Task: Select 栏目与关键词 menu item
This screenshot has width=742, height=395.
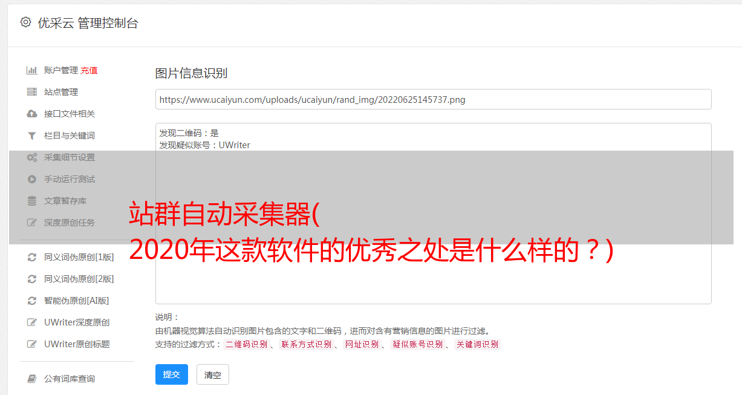Action: point(70,135)
